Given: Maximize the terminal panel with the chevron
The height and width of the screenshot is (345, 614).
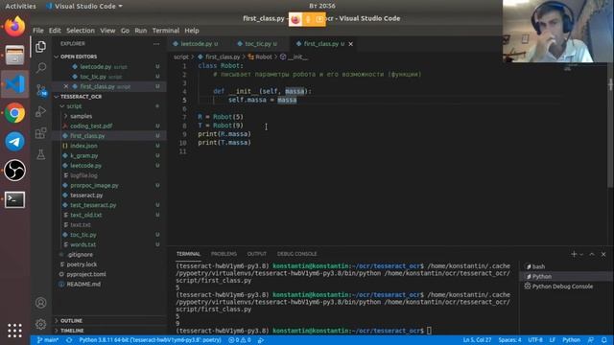Looking at the screenshot, I should coord(592,254).
